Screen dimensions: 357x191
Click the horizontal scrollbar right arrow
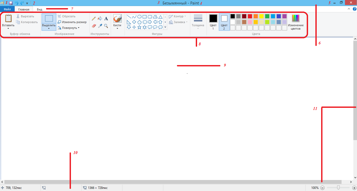351,182
